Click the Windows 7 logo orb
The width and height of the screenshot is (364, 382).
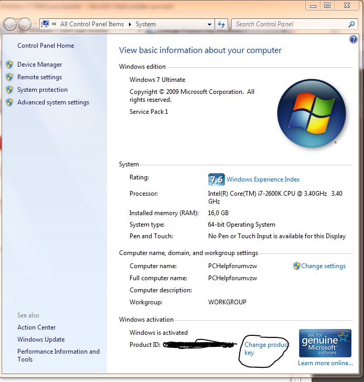pos(312,113)
